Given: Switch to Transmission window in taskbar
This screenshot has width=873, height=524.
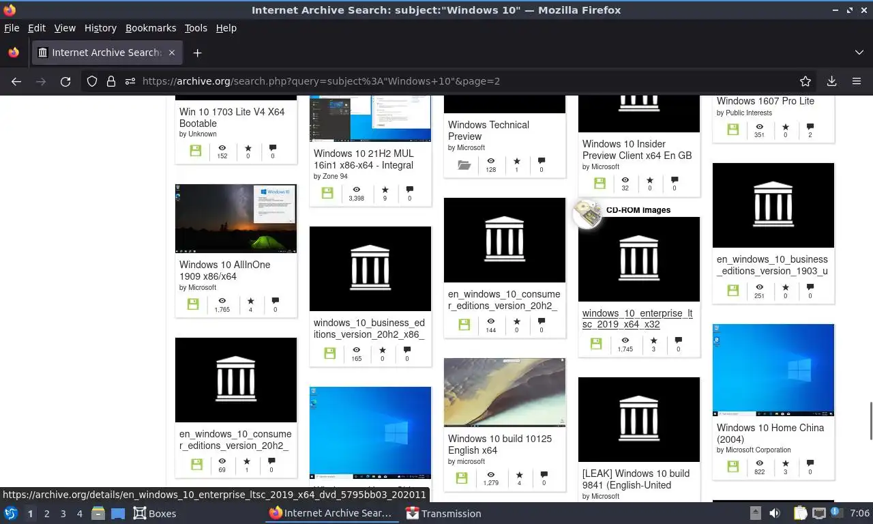Looking at the screenshot, I should coord(443,514).
